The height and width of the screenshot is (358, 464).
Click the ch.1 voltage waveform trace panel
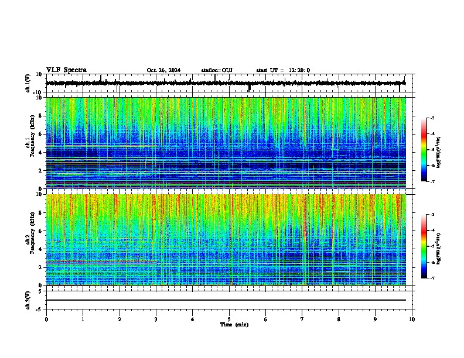(x=229, y=83)
